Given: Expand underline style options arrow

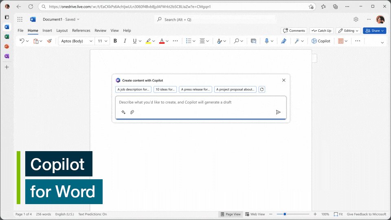Looking at the screenshot, I should [x=140, y=41].
